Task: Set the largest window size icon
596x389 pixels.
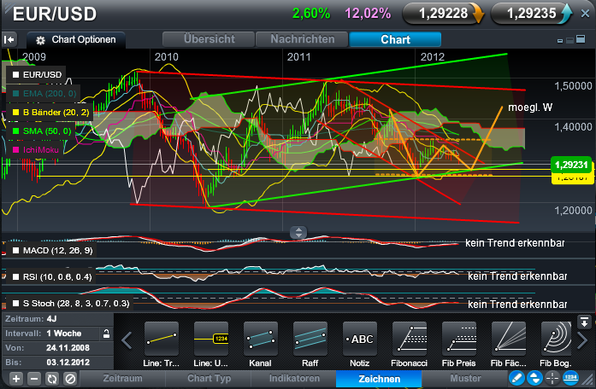Action: 581,39
